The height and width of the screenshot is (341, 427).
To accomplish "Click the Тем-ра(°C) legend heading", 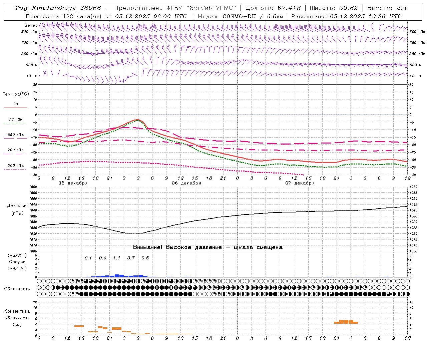I will click(16, 94).
